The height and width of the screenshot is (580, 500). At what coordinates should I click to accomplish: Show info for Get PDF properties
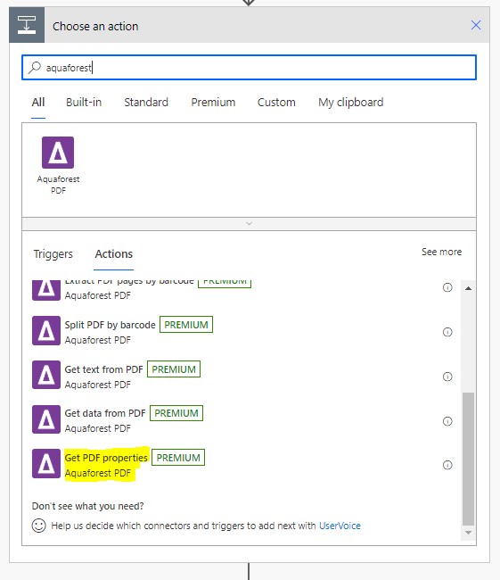[447, 465]
